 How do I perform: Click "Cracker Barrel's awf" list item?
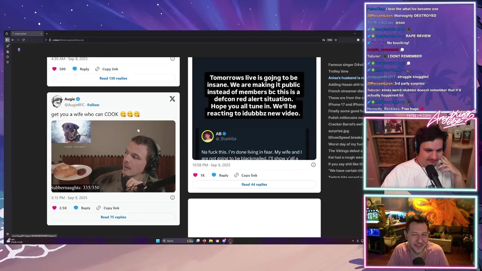coord(346,124)
